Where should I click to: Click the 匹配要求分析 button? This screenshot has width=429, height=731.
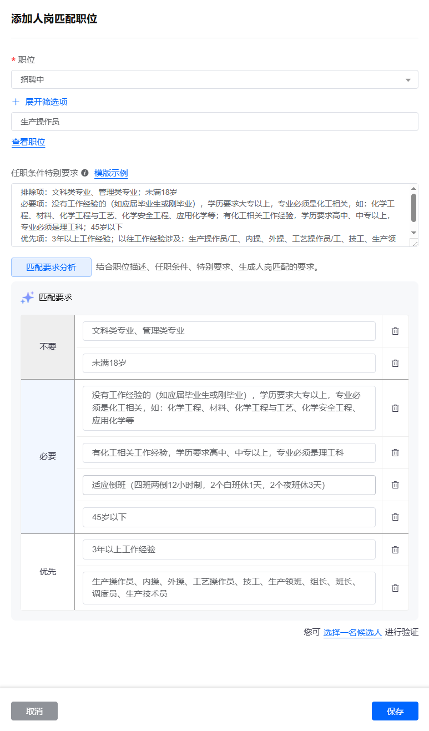51,267
